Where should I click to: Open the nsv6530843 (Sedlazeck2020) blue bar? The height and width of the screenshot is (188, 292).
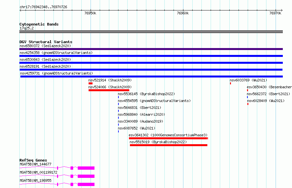pos(151,63)
